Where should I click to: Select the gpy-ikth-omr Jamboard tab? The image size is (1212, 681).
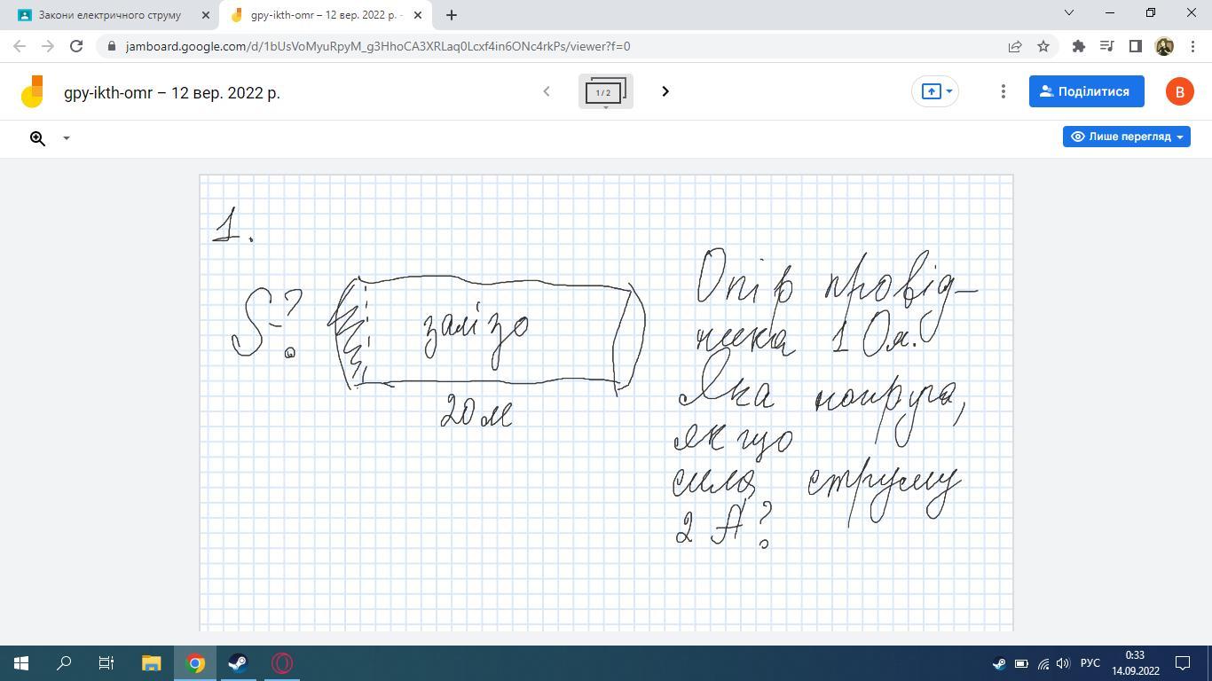(x=326, y=15)
